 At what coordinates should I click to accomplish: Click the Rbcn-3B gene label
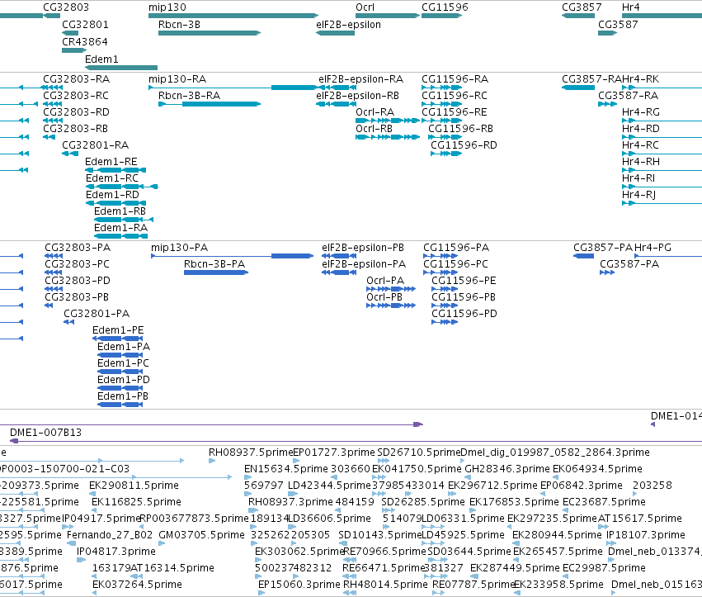click(179, 25)
